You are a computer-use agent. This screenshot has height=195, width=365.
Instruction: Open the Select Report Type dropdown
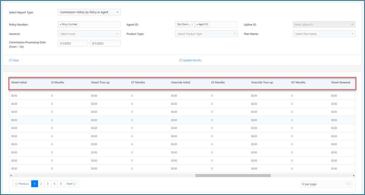[x=89, y=12]
